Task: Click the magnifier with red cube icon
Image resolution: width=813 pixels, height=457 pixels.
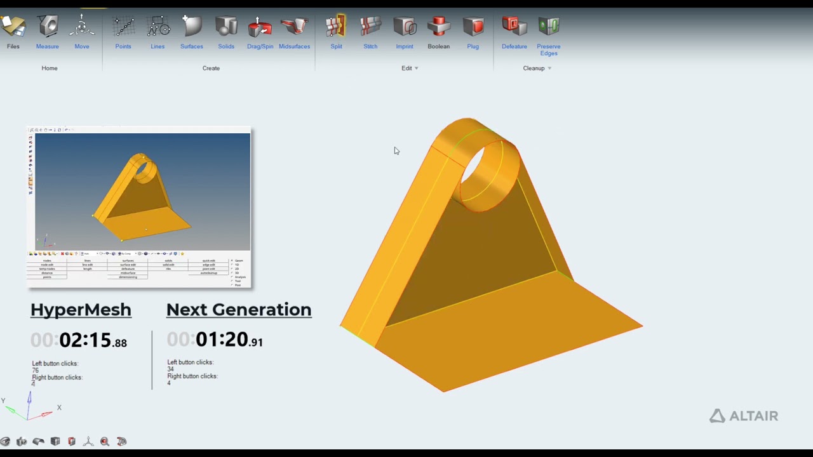Action: tap(105, 441)
